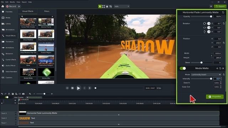The image size is (228, 128).
Task: Open the canvas zoom 100% dropdown
Action: [121, 6]
